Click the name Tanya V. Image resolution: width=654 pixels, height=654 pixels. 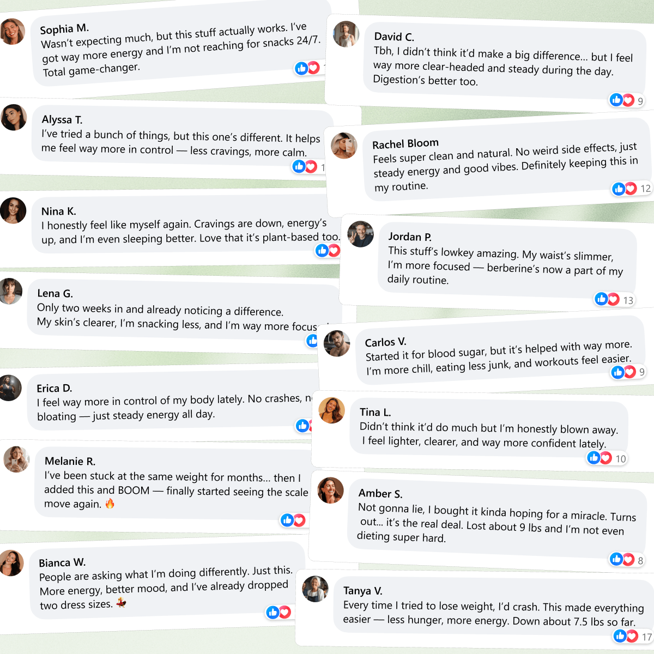pyautogui.click(x=363, y=590)
